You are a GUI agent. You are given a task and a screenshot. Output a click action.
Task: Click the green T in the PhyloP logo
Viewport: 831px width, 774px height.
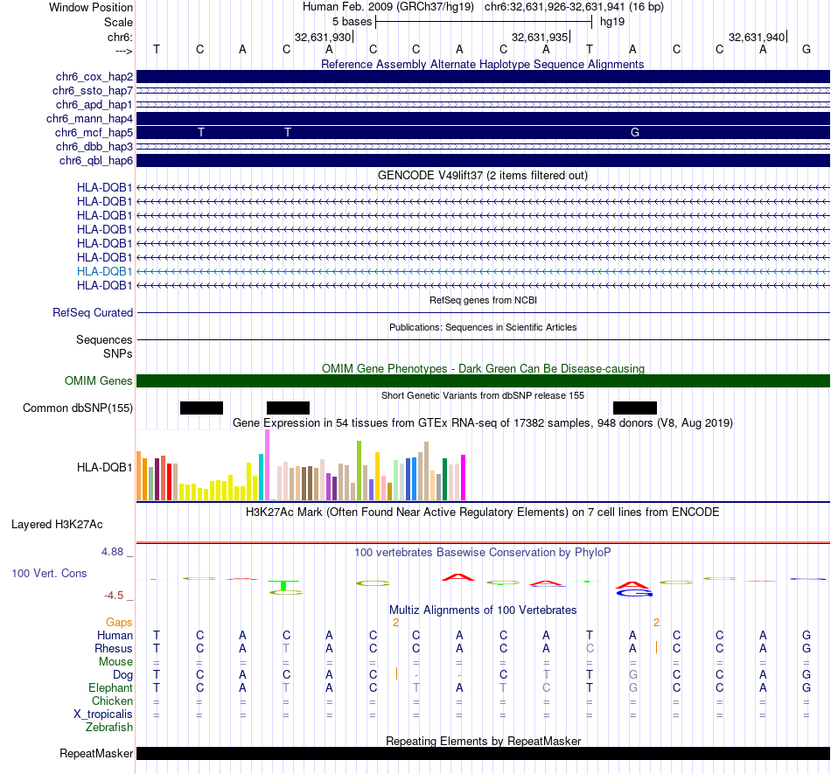point(283,585)
